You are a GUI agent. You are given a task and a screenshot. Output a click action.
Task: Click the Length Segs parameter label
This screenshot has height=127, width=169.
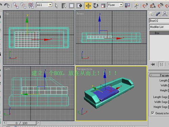pos(161,97)
